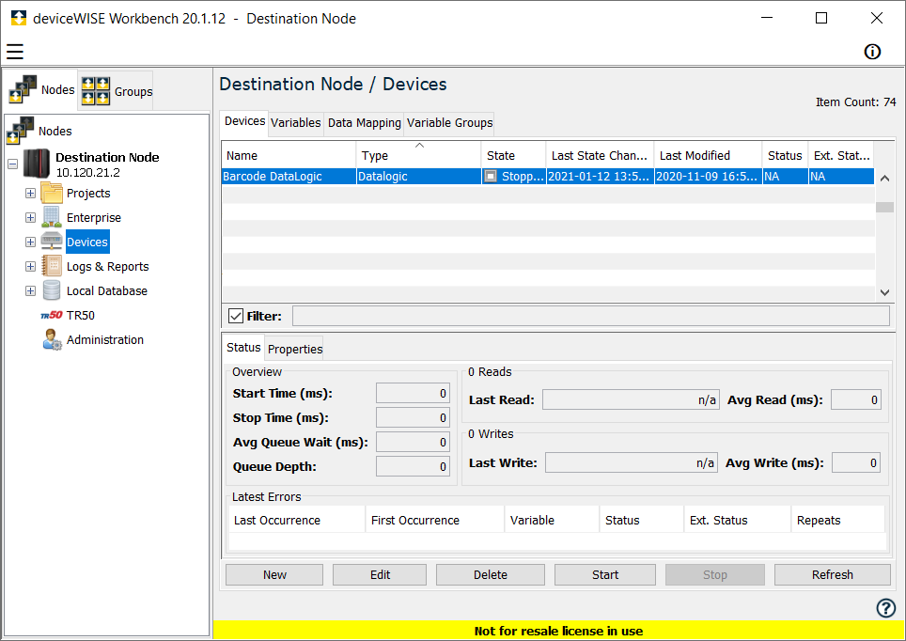
Task: Click the New button
Action: pyautogui.click(x=274, y=574)
